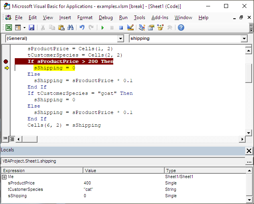Viewport: 254px width, 204px height.
Task: Expand the shipping procedure dropdown
Action: 244,39
